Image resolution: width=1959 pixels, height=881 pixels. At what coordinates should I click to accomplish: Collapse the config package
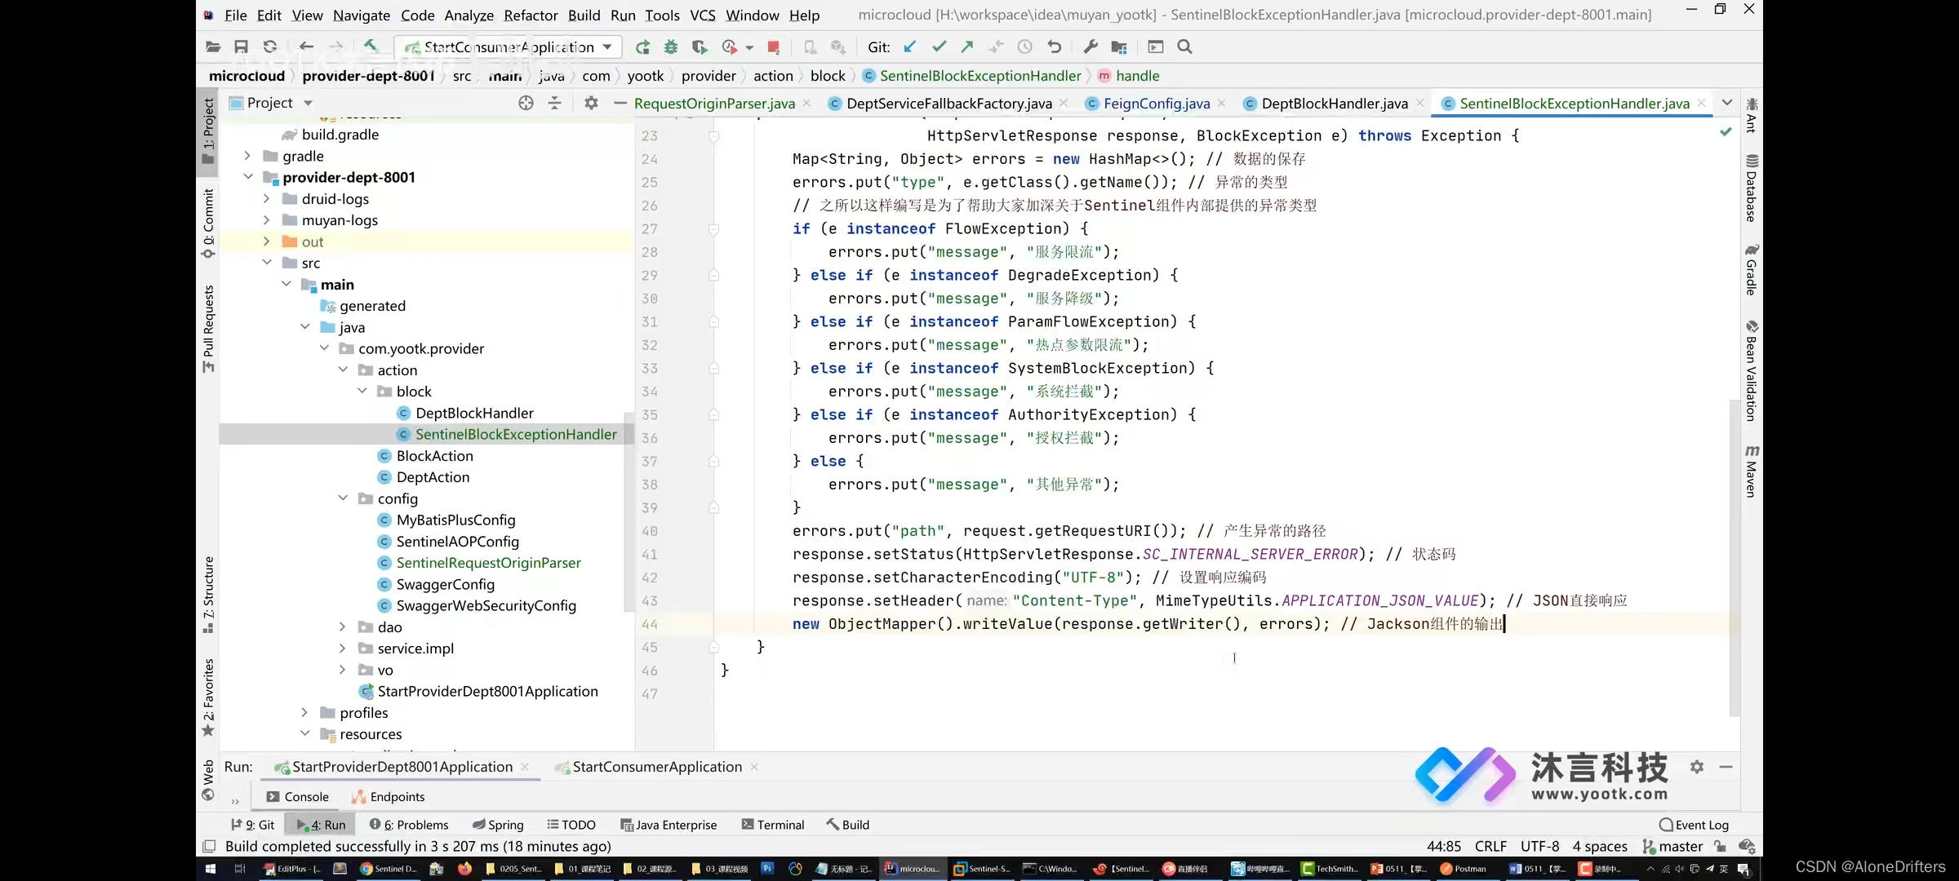pyautogui.click(x=343, y=498)
